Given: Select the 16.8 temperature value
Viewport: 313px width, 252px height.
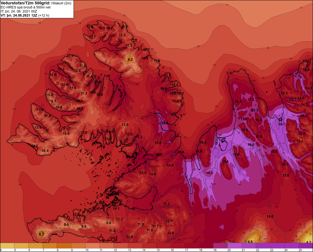Looking at the screenshot, I should point(259,120).
